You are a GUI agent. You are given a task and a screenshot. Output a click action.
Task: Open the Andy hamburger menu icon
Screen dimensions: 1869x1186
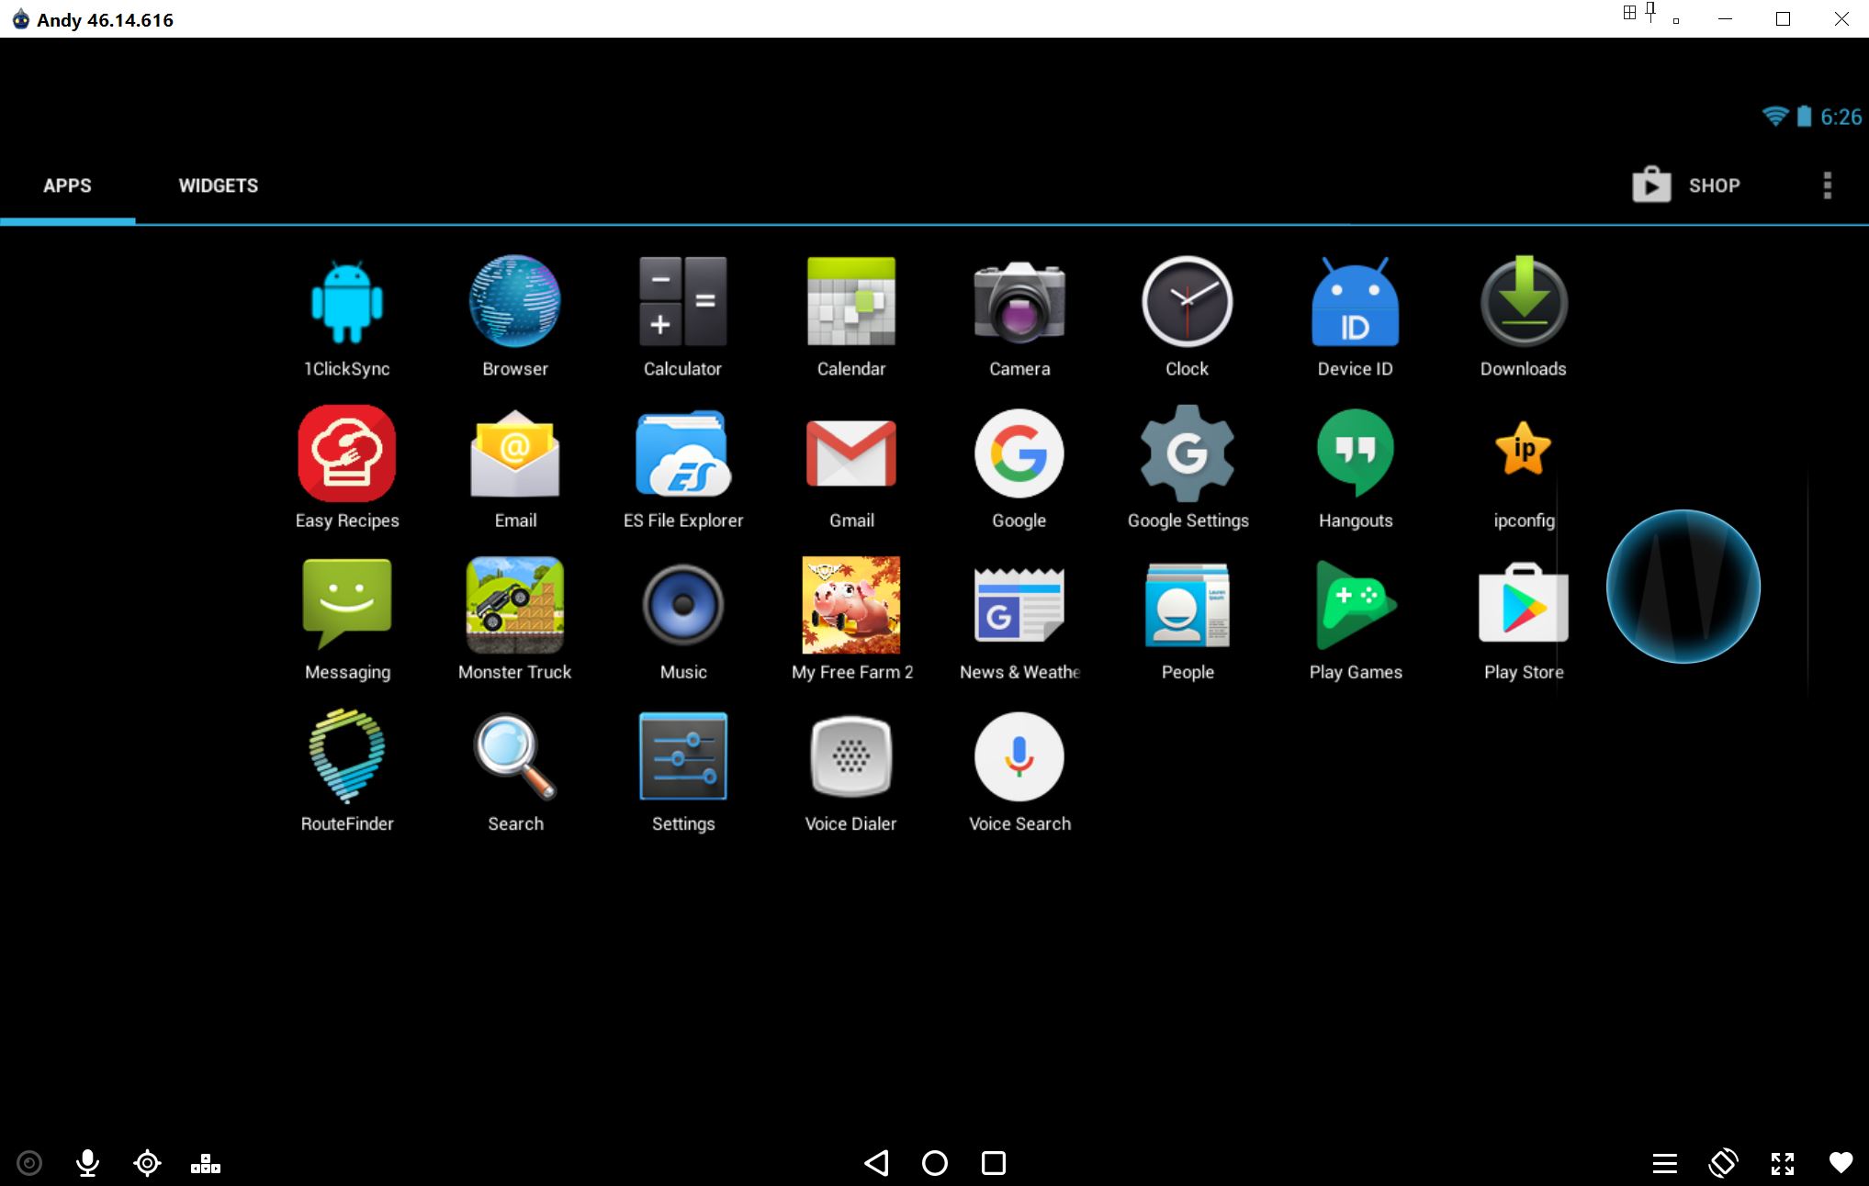click(1665, 1163)
